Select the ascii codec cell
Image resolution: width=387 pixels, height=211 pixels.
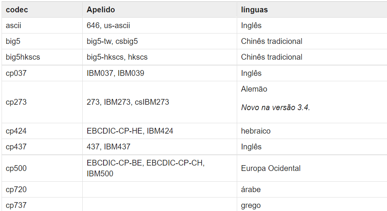(42, 25)
